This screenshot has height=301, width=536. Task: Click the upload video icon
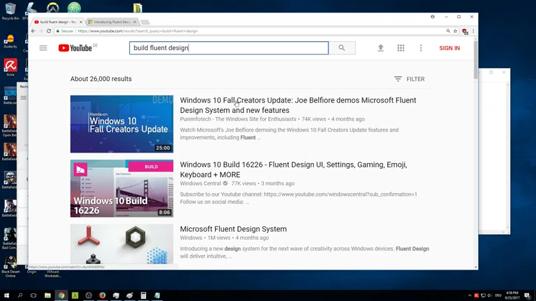(x=380, y=48)
